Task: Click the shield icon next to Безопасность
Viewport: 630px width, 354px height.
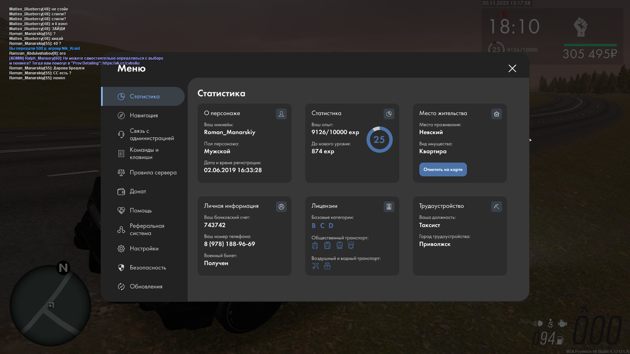Action: coord(121,267)
